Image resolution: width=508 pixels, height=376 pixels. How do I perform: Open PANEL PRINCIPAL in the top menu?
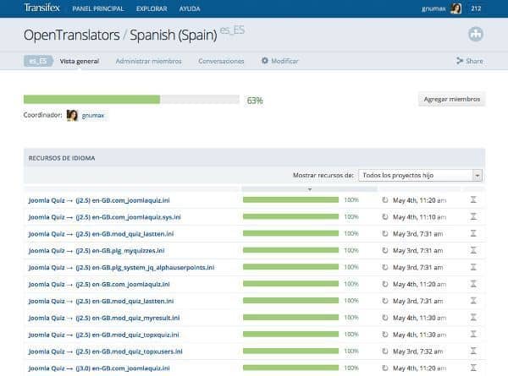(x=98, y=8)
